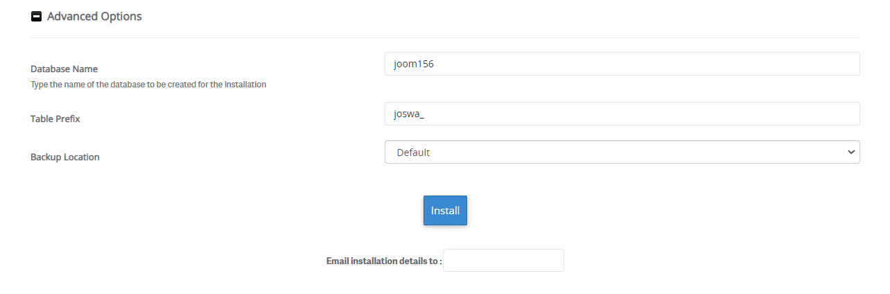This screenshot has width=890, height=294.
Task: Focus the Database Name input field
Action: pos(622,64)
